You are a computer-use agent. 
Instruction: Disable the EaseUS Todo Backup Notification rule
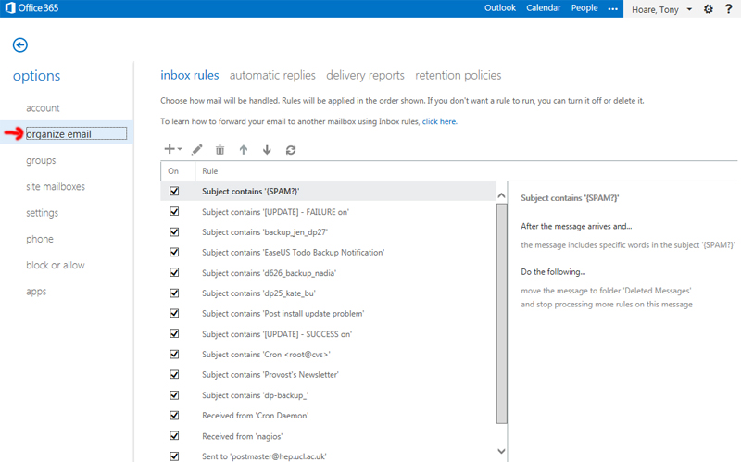pos(174,252)
